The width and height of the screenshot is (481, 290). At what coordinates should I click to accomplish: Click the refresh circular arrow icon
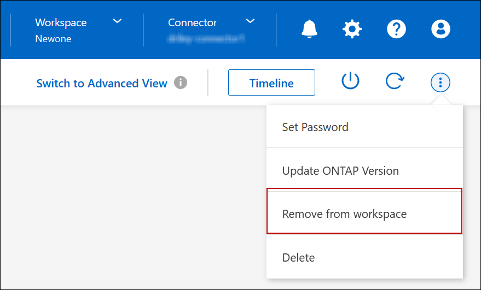[395, 81]
